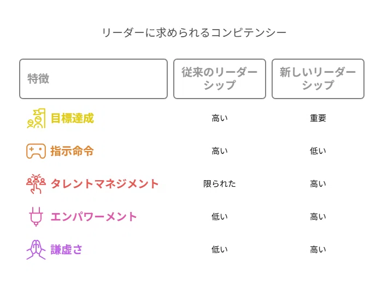The height and width of the screenshot is (299, 388).
Task: Click 低い in the 指示命令 row
Action: [x=318, y=151]
